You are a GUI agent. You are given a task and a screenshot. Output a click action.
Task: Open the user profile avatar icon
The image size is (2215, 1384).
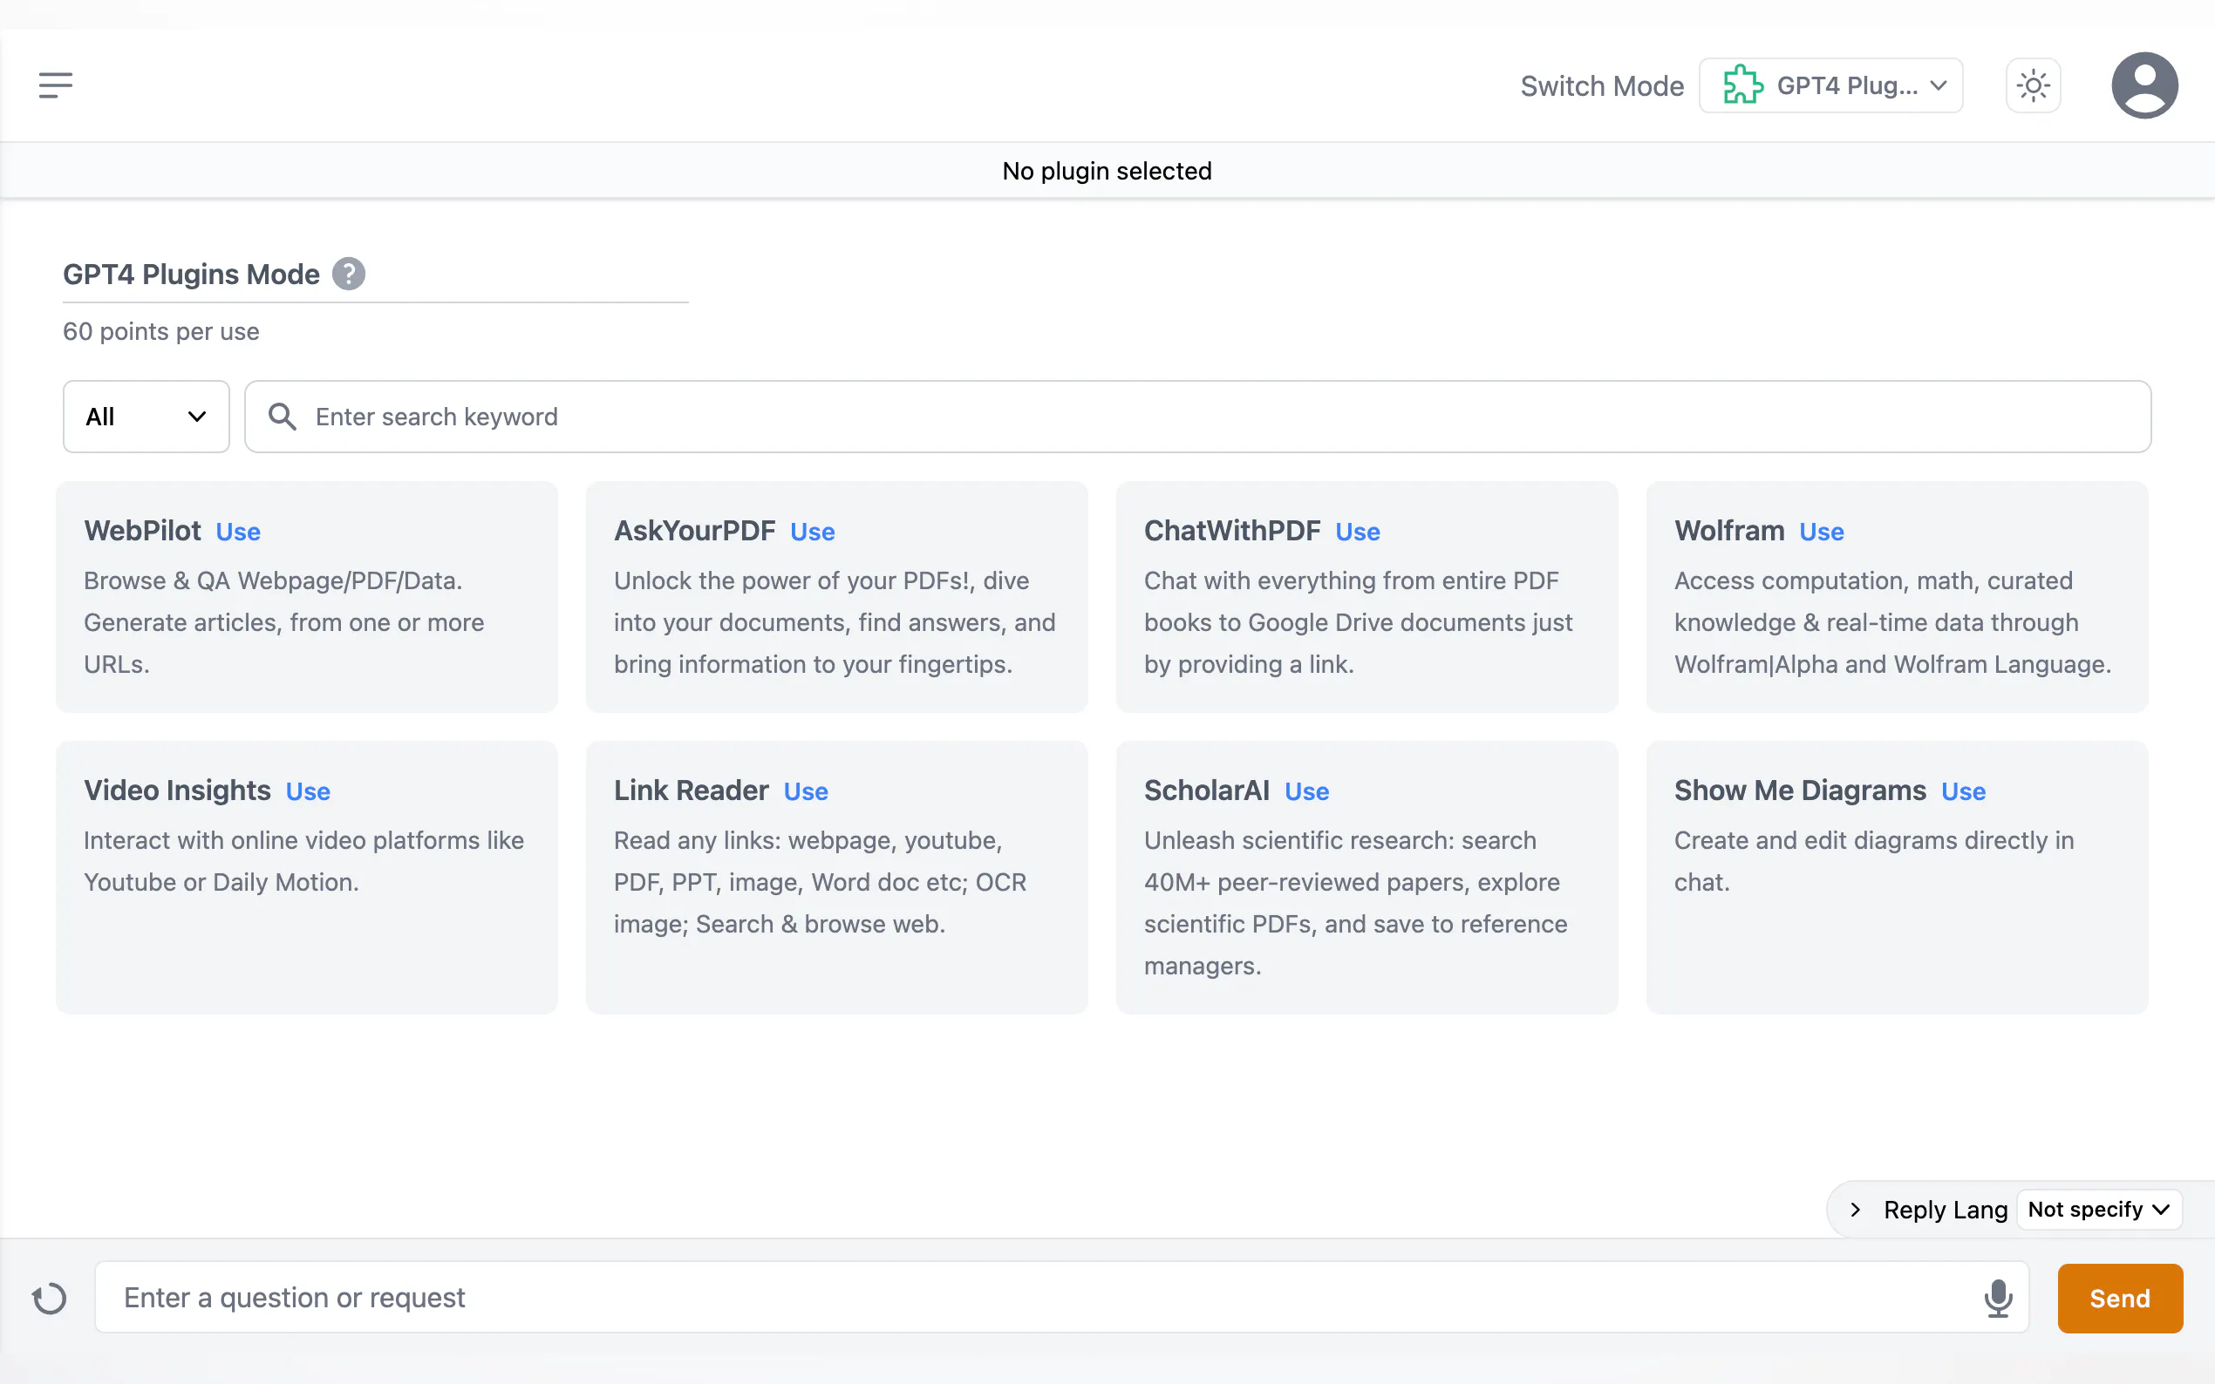coord(2143,85)
